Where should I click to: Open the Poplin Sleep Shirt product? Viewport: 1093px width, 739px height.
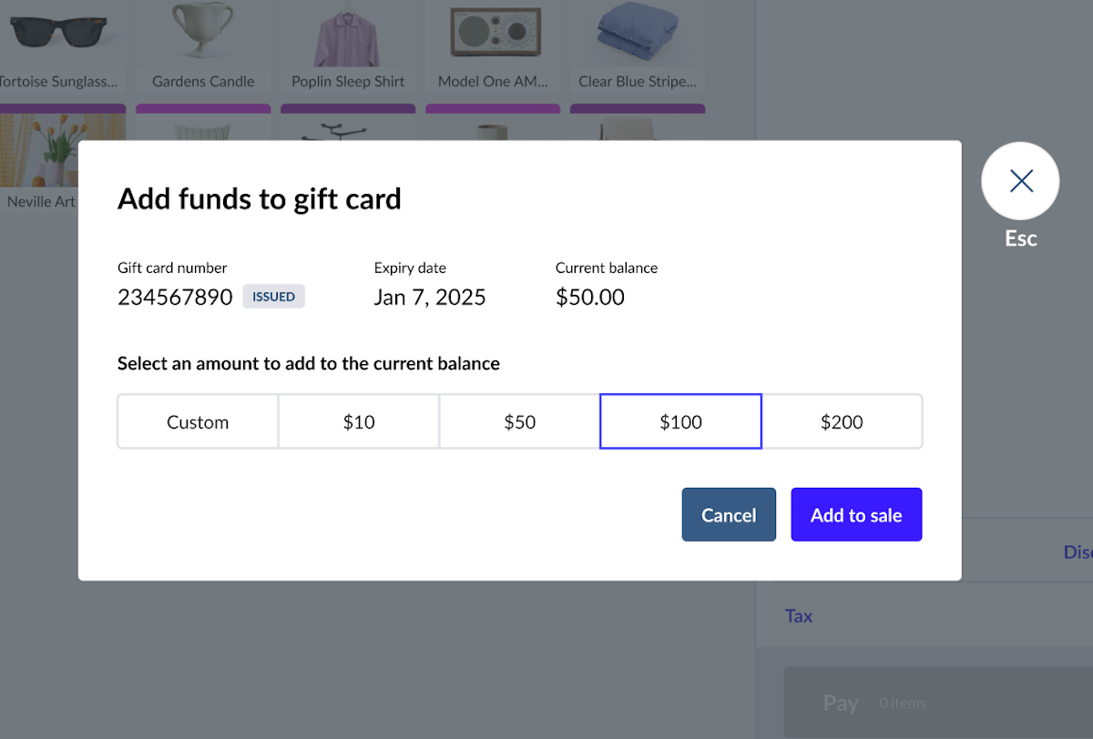[348, 32]
